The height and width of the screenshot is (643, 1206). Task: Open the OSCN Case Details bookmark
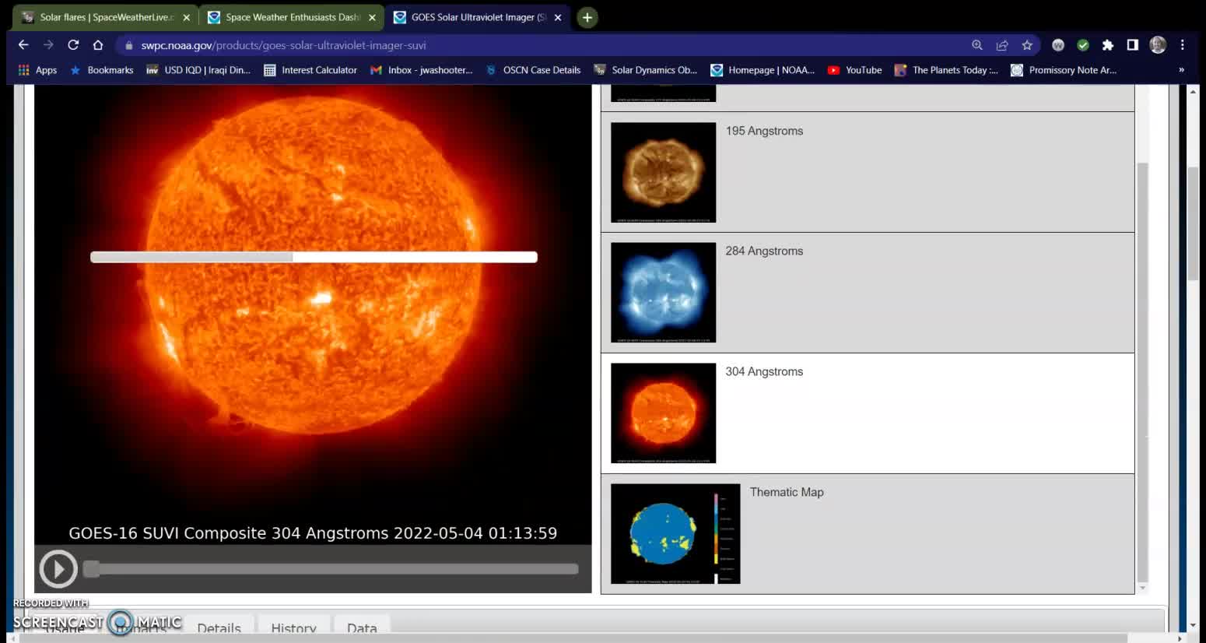coord(533,70)
